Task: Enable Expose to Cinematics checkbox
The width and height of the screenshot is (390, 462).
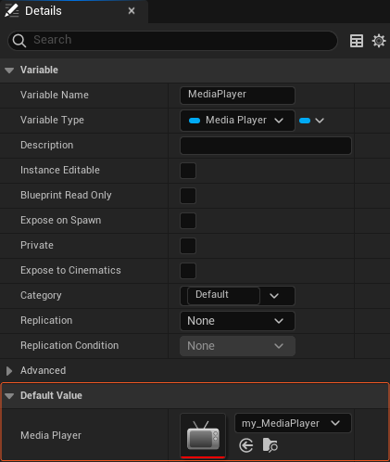Action: tap(188, 271)
